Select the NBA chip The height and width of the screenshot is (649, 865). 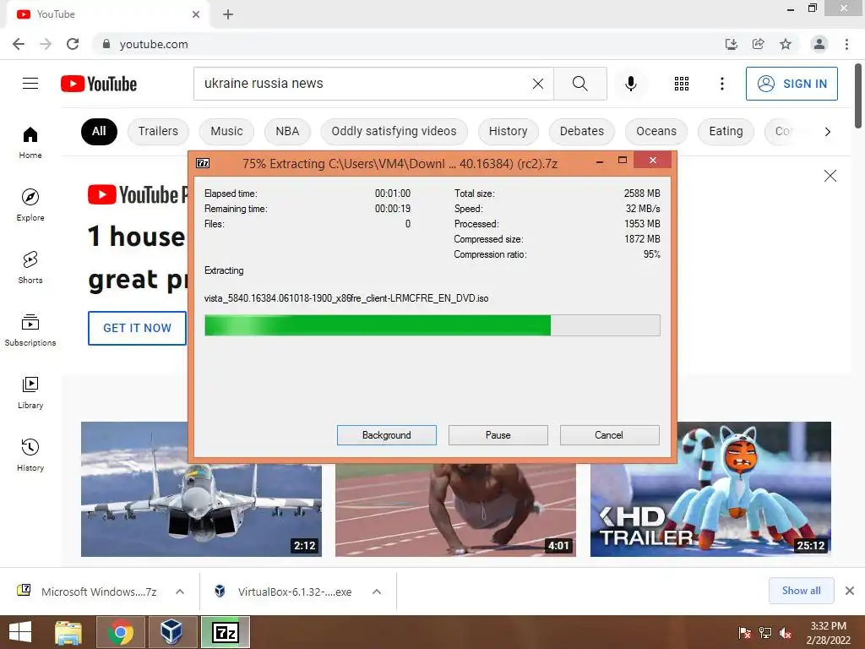(287, 131)
